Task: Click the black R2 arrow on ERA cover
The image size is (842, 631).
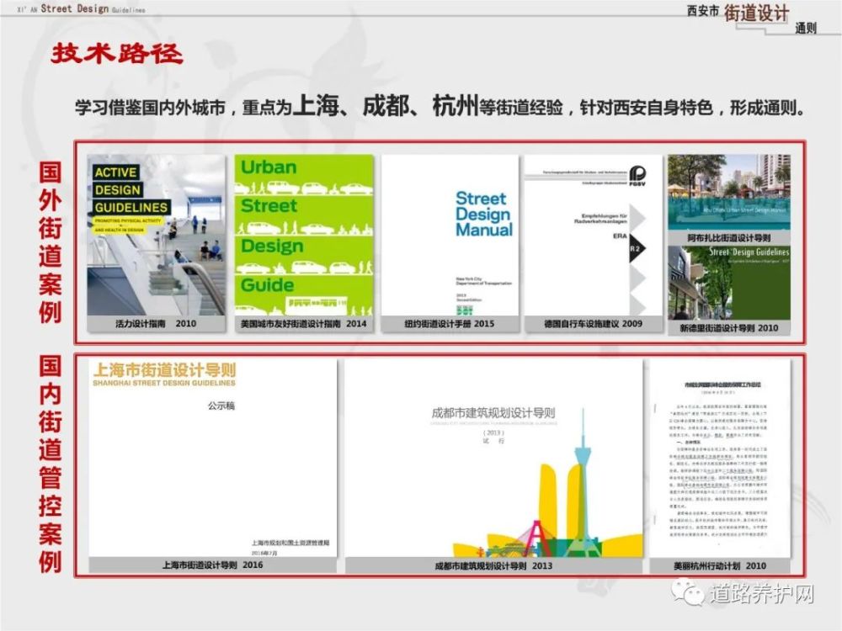Action: tap(637, 248)
